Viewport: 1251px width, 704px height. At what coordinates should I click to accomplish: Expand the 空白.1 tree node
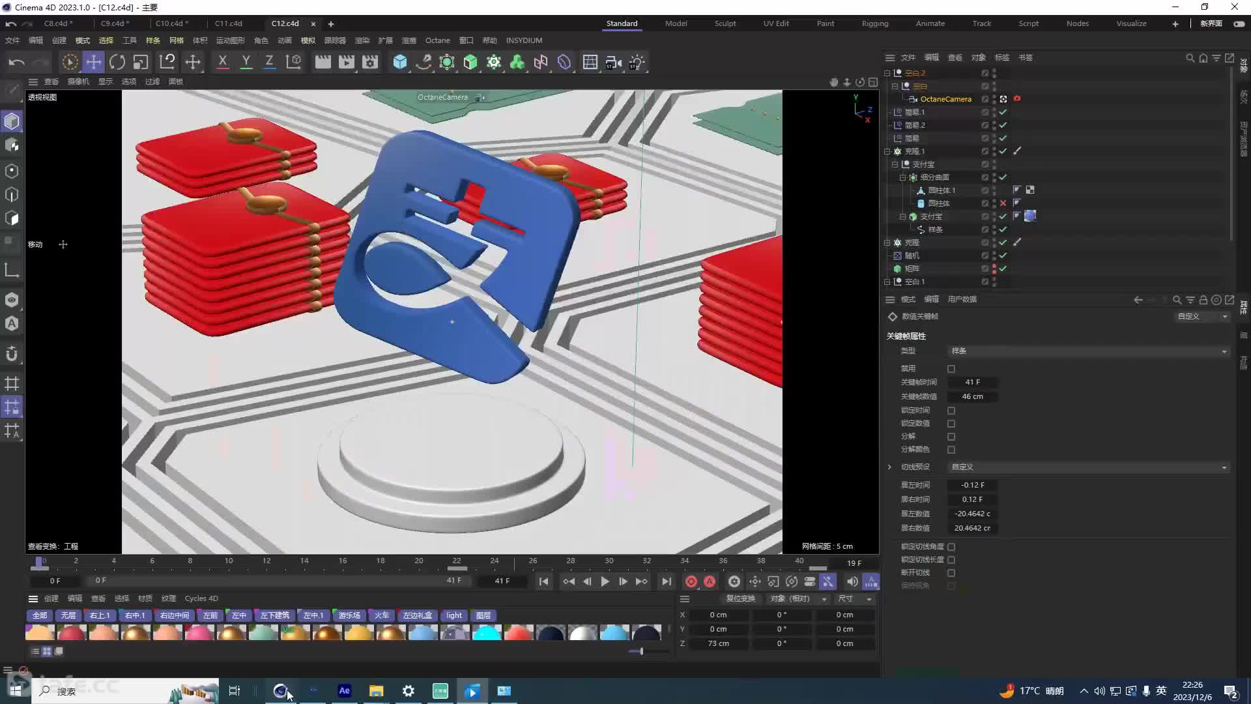tap(887, 282)
